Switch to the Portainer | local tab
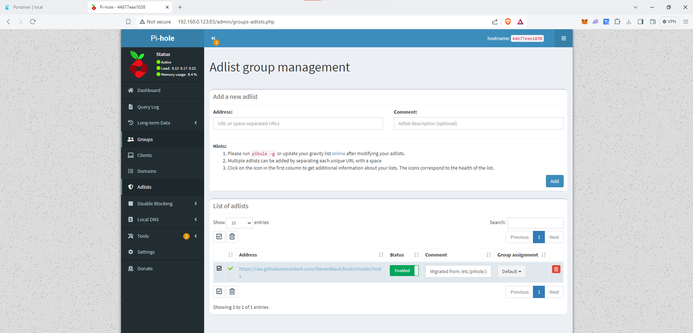693x333 pixels. pos(43,7)
